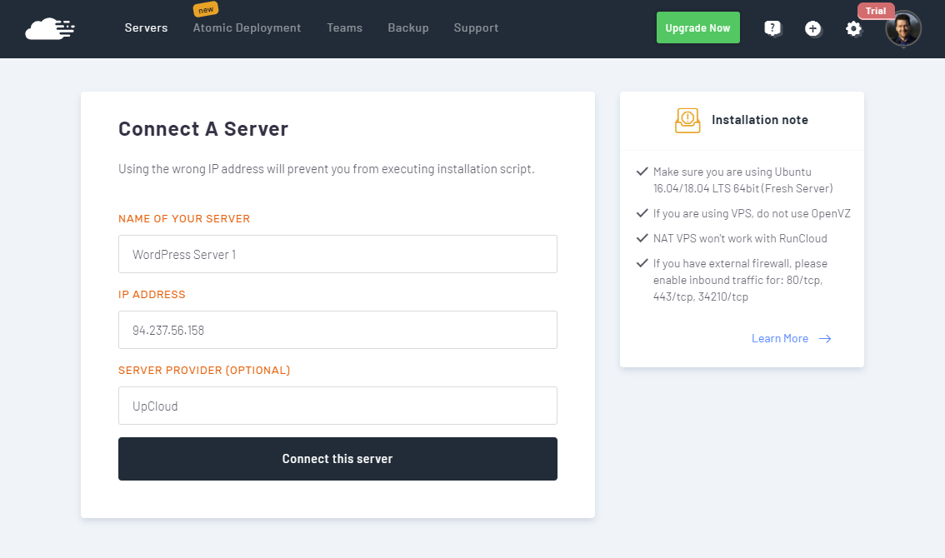Navigate to the Teams section
Screen dimensions: 945x558
(344, 28)
